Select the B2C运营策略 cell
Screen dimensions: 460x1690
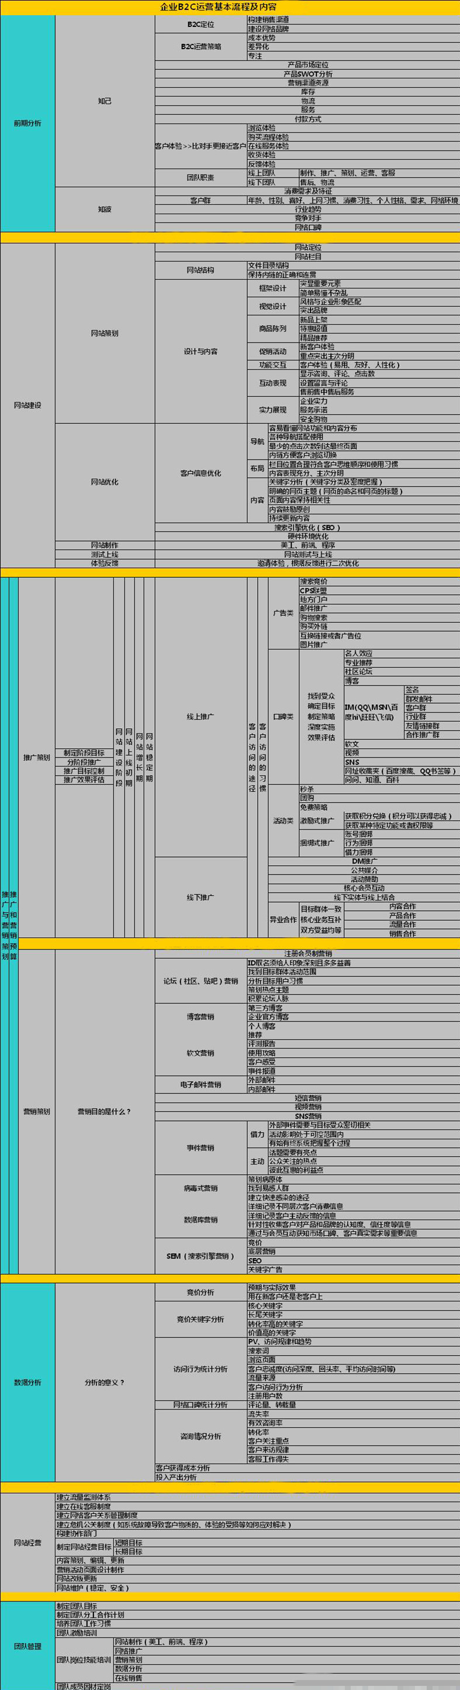click(x=200, y=47)
